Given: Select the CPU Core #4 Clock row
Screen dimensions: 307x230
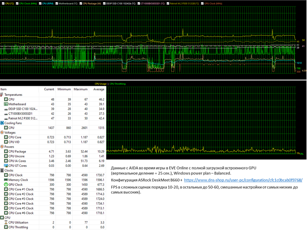Looking at the screenshot, I should pyautogui.click(x=53, y=204).
